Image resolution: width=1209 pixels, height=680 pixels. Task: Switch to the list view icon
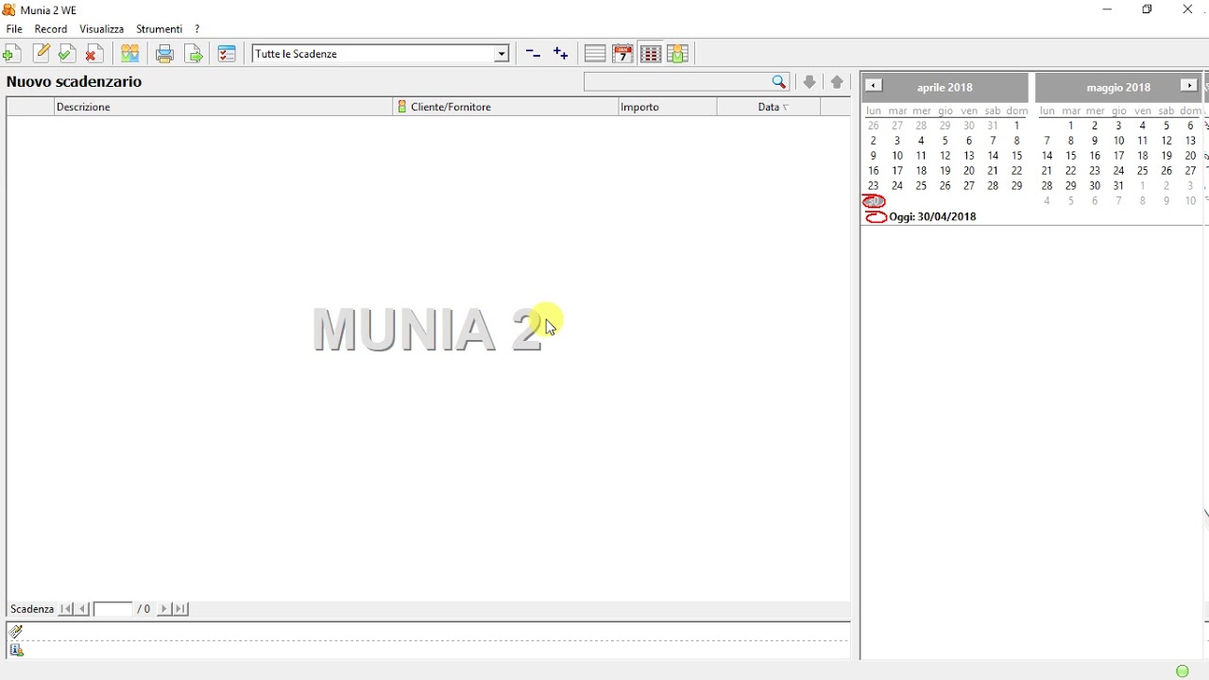click(x=595, y=54)
